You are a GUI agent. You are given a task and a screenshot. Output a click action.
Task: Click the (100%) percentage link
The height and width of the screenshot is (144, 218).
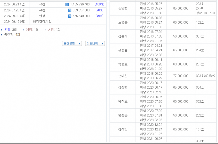point(99,4)
